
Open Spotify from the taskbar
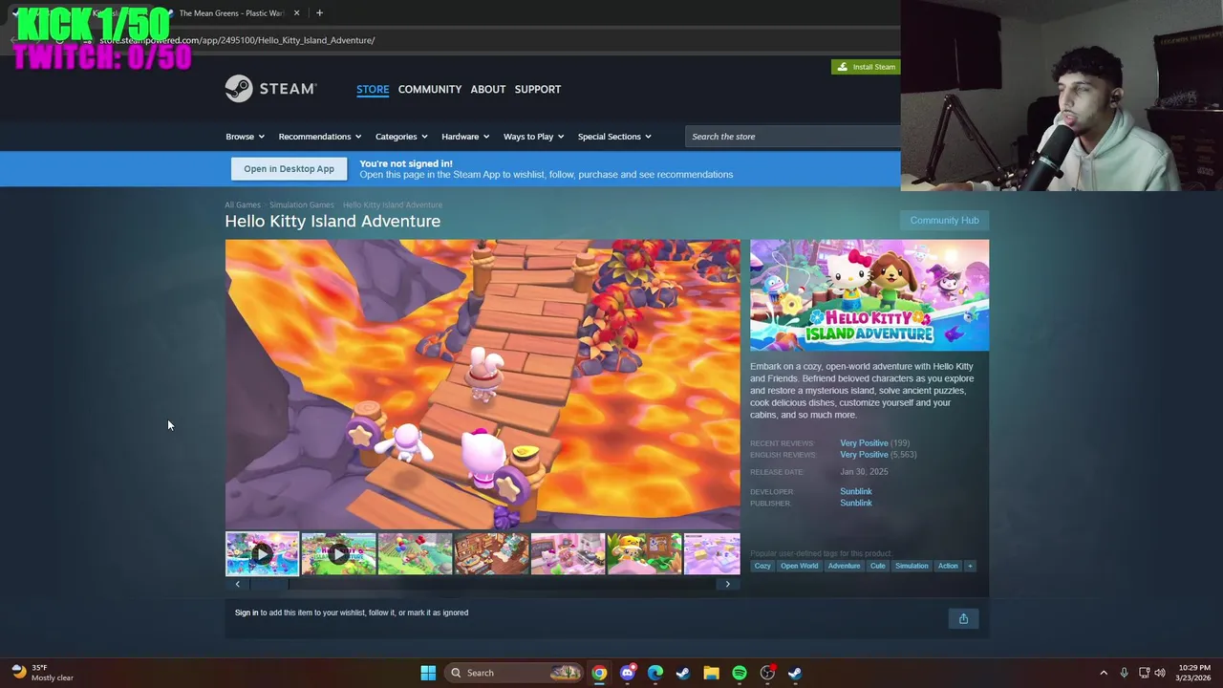click(x=740, y=673)
